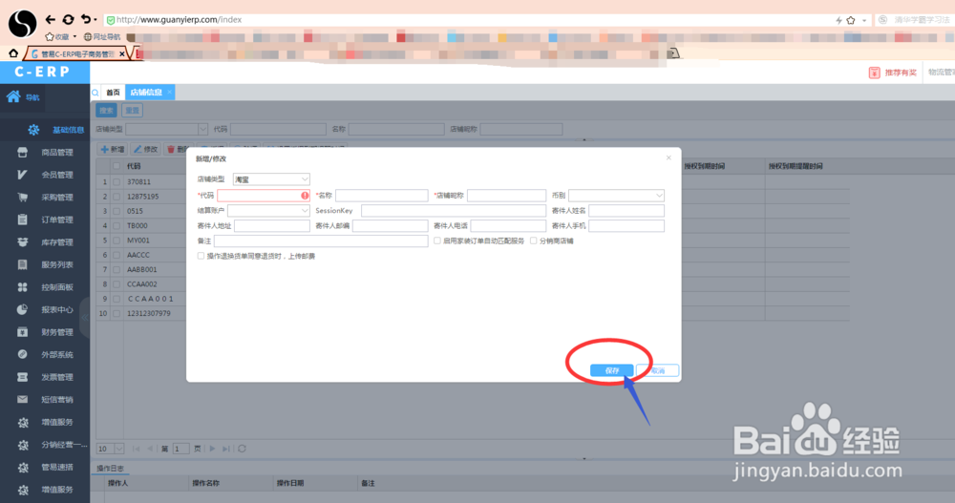Click the SessionKey input field
The width and height of the screenshot is (955, 503).
(x=454, y=211)
